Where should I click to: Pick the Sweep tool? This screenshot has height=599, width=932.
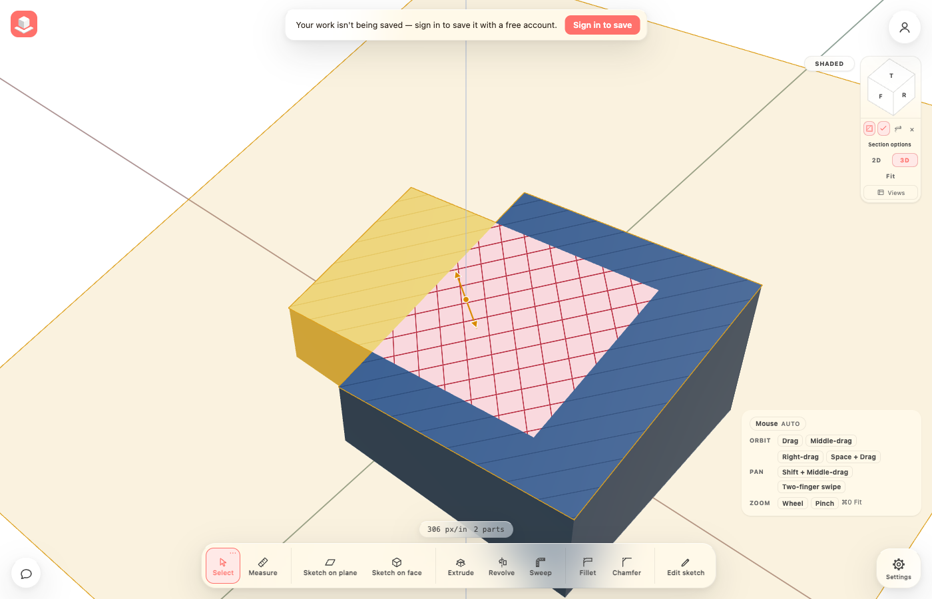click(x=541, y=566)
